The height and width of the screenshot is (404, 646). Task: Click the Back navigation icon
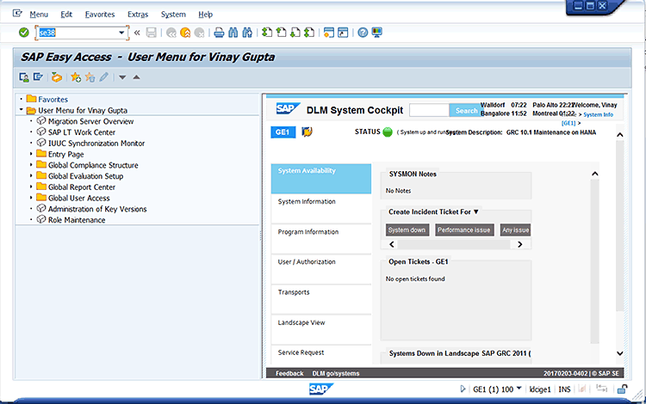[x=171, y=33]
